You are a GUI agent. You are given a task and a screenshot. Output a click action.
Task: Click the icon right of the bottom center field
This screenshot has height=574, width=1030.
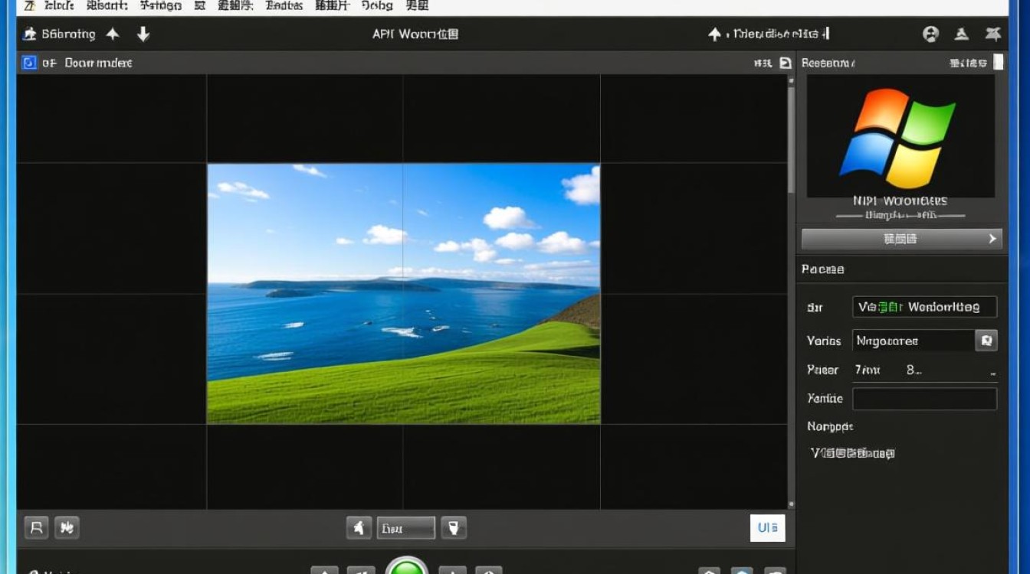click(x=454, y=527)
